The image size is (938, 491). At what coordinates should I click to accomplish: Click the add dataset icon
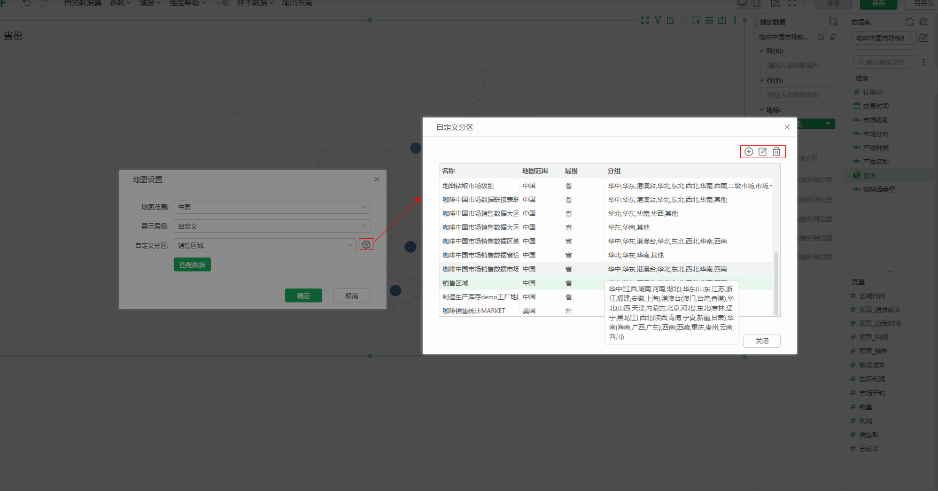(924, 22)
